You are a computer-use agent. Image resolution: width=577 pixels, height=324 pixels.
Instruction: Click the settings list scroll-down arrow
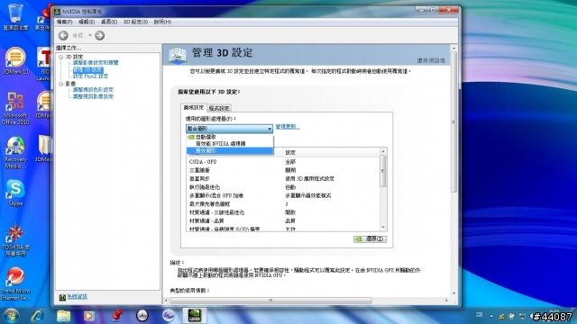pos(383,228)
